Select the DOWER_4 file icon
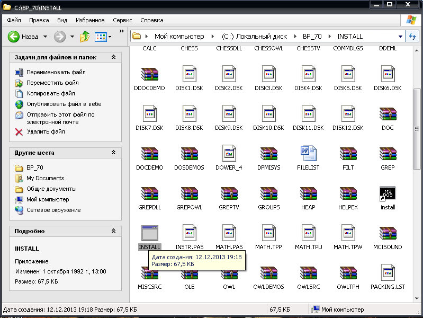The width and height of the screenshot is (423, 318). click(x=229, y=154)
